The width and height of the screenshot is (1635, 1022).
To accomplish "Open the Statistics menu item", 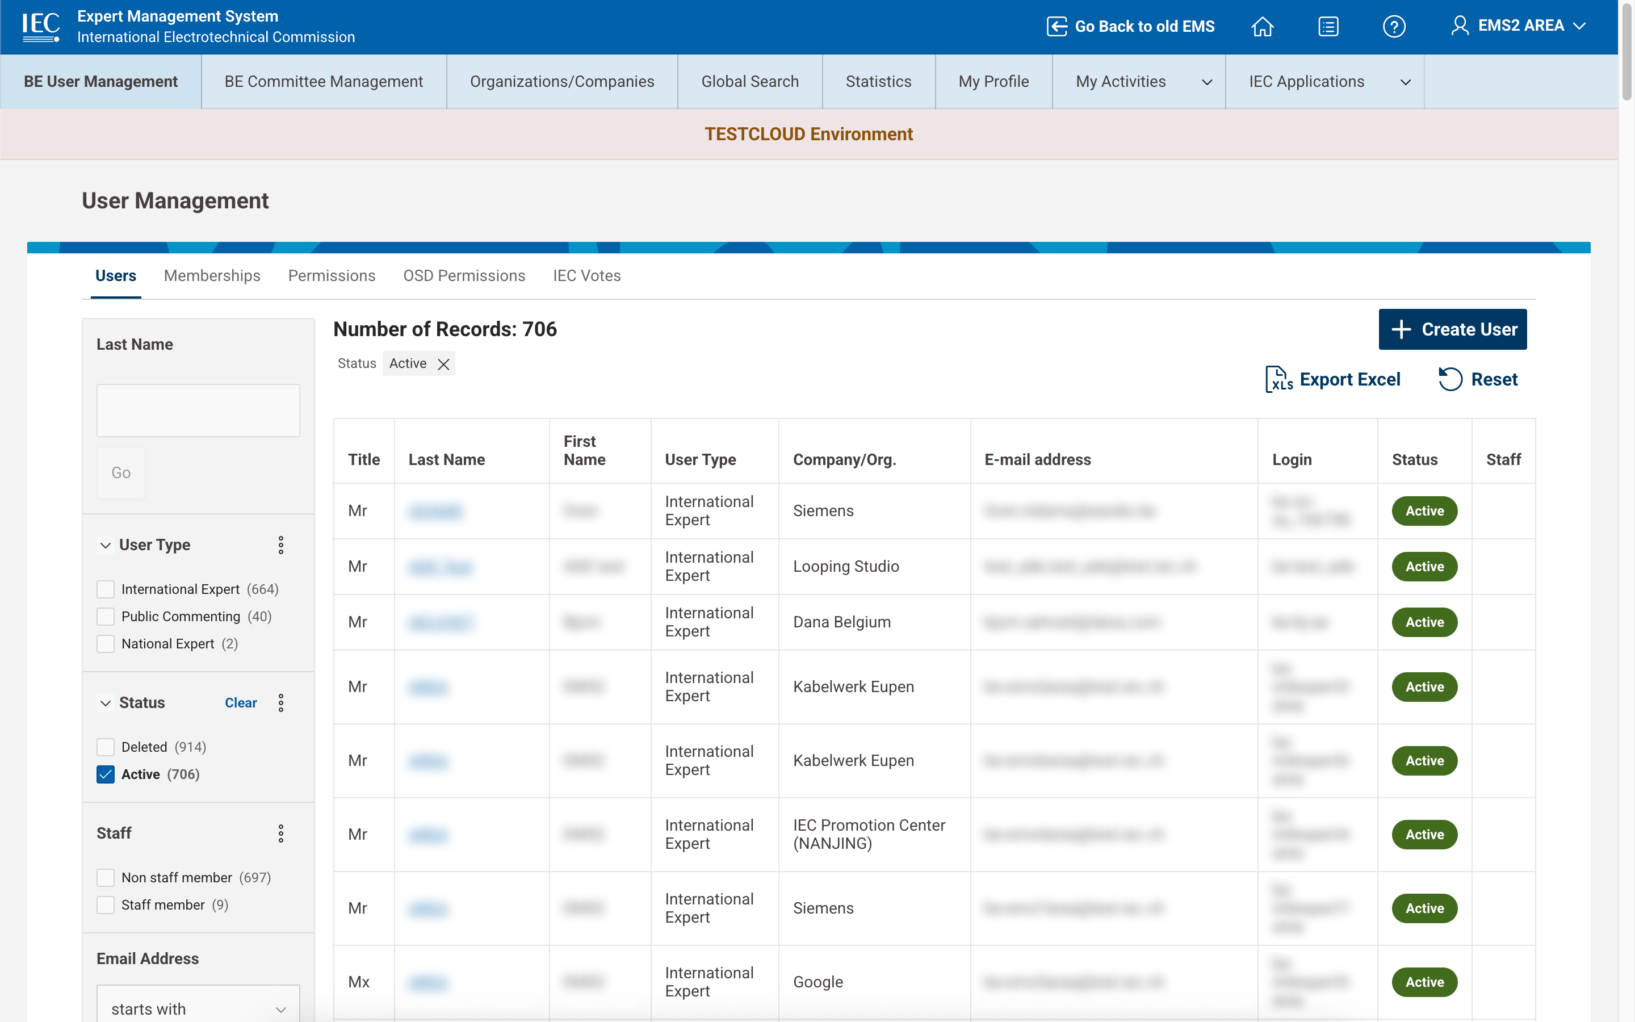I will pyautogui.click(x=878, y=82).
